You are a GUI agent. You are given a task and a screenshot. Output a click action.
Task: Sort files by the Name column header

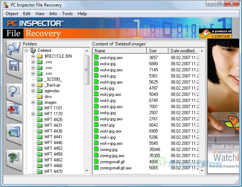(x=120, y=50)
